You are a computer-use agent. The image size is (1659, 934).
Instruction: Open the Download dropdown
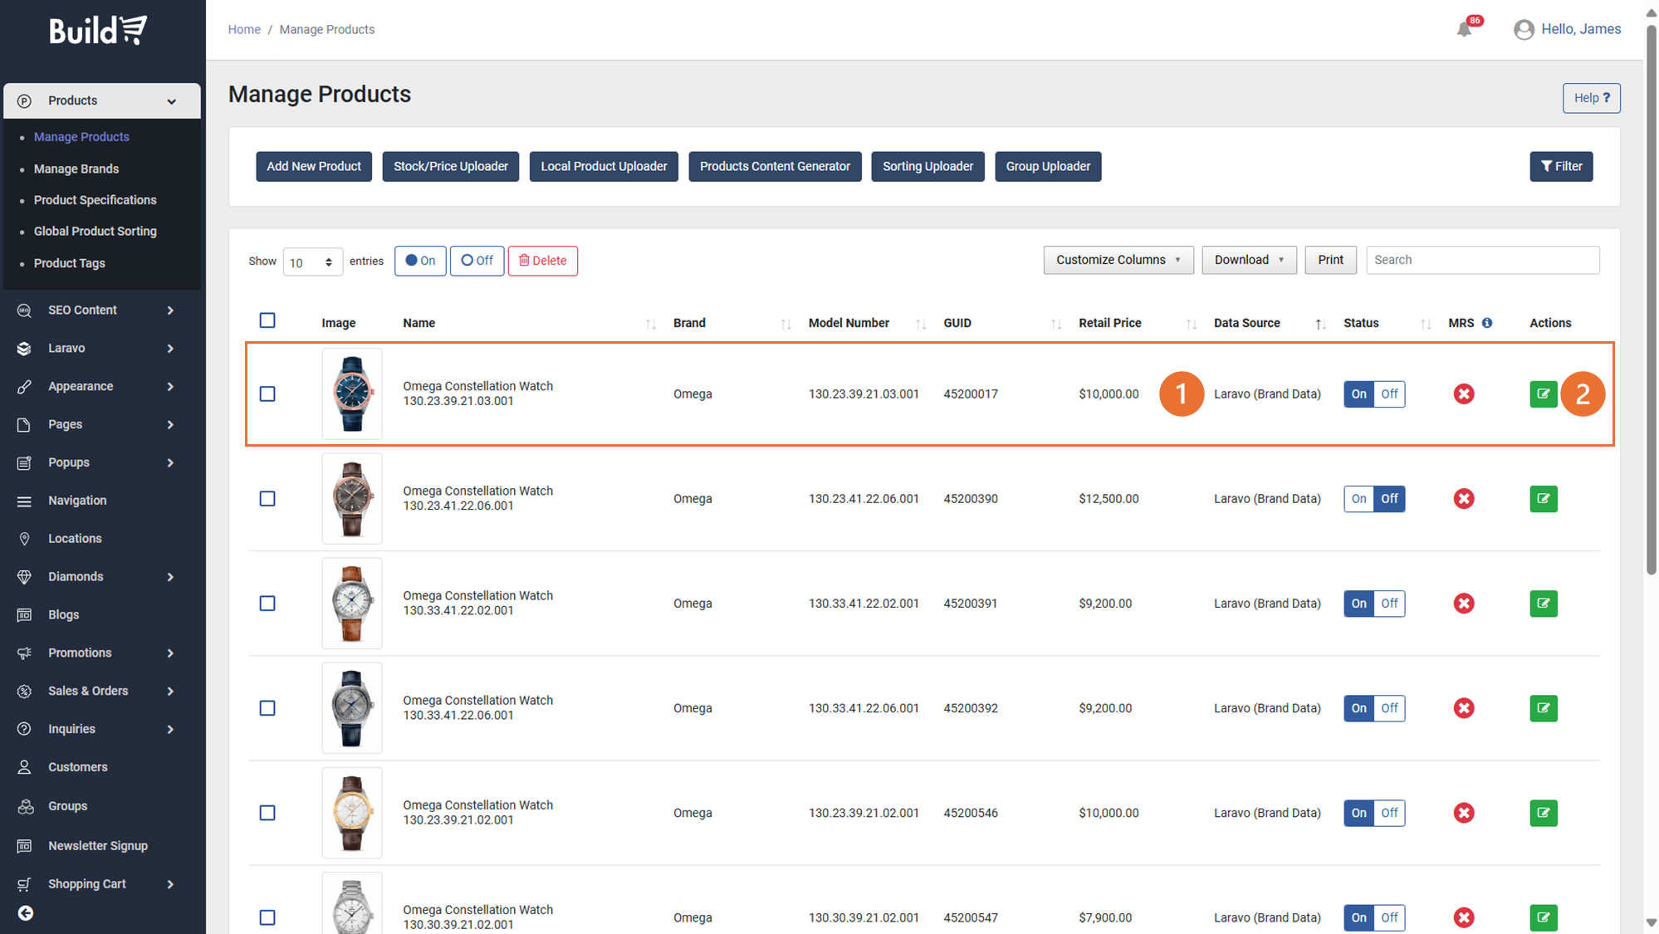1248,260
